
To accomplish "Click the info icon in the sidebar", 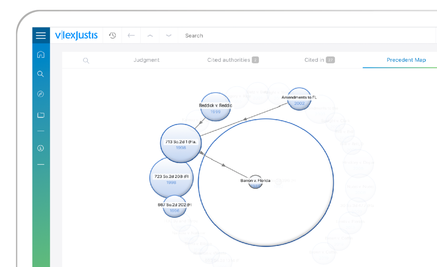I will 41,148.
